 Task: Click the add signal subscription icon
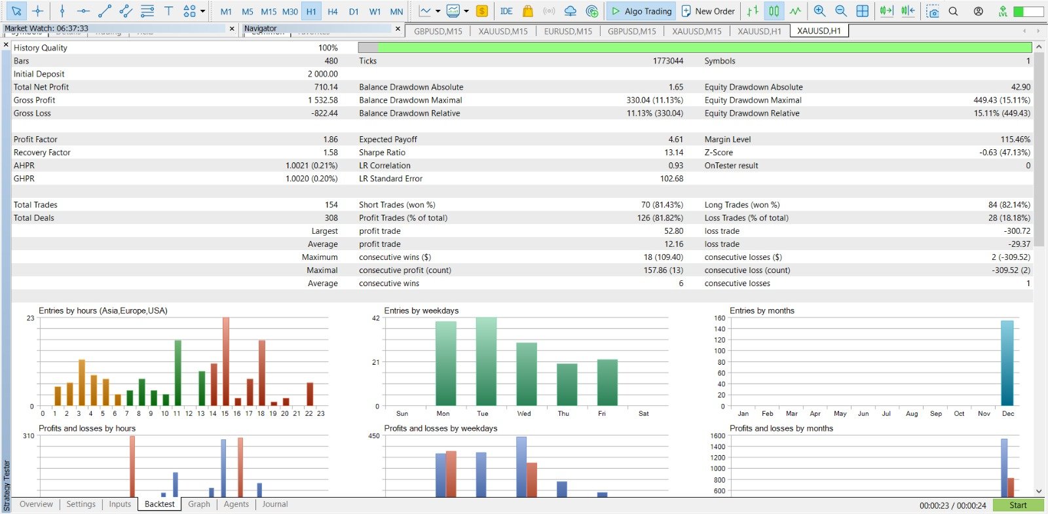592,11
